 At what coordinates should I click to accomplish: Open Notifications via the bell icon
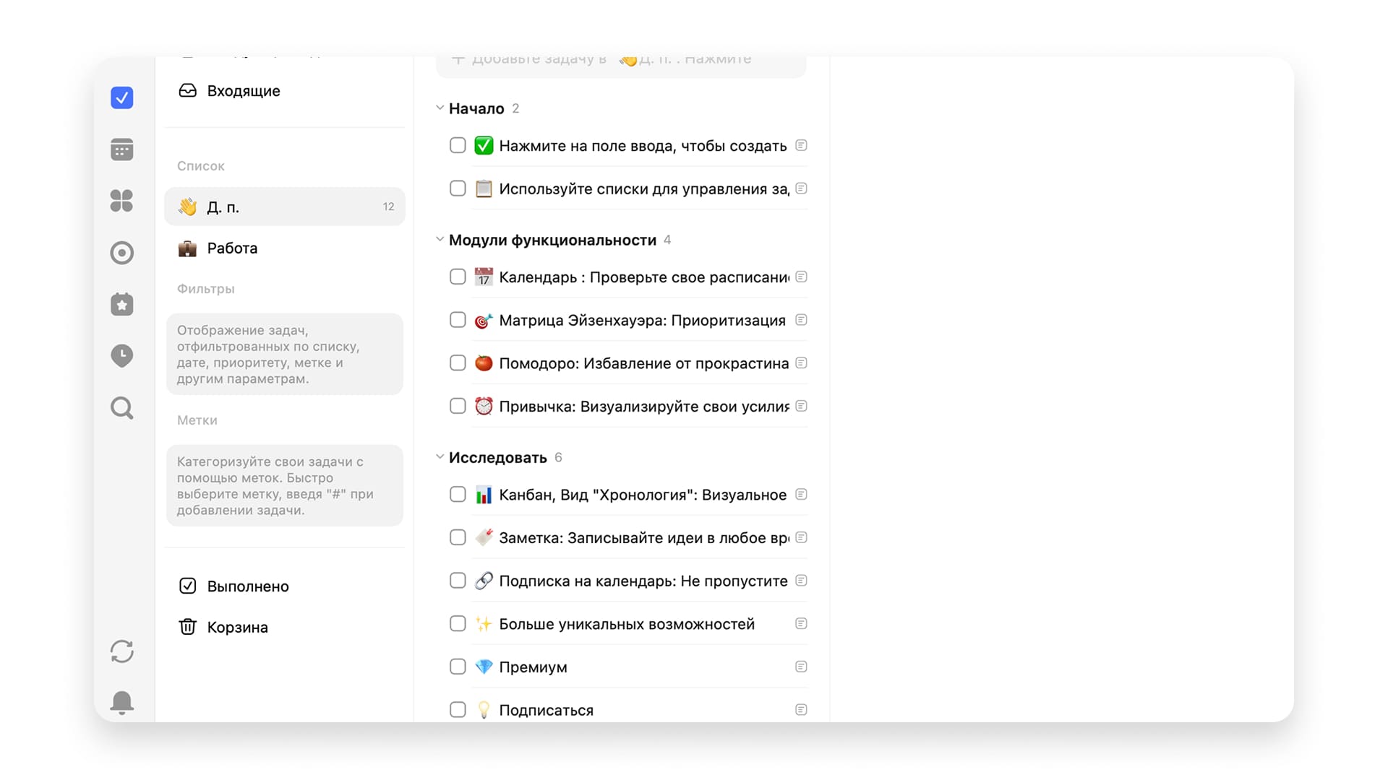click(x=121, y=702)
